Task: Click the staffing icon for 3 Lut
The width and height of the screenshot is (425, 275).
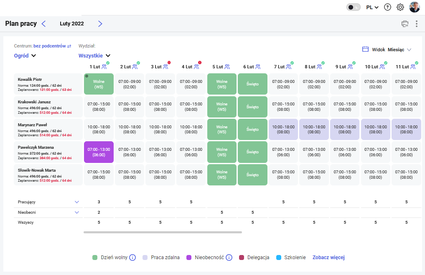Action: click(165, 66)
